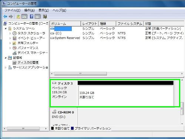Image resolution: width=185 pixels, height=139 pixels.
Task: Click Services and Applications tree icon
Action: point(10,67)
